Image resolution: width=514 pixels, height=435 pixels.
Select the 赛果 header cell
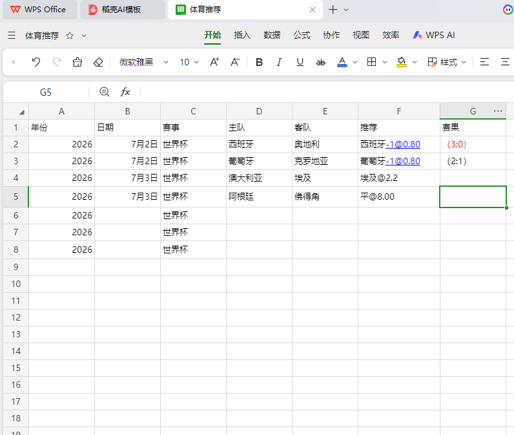point(473,127)
